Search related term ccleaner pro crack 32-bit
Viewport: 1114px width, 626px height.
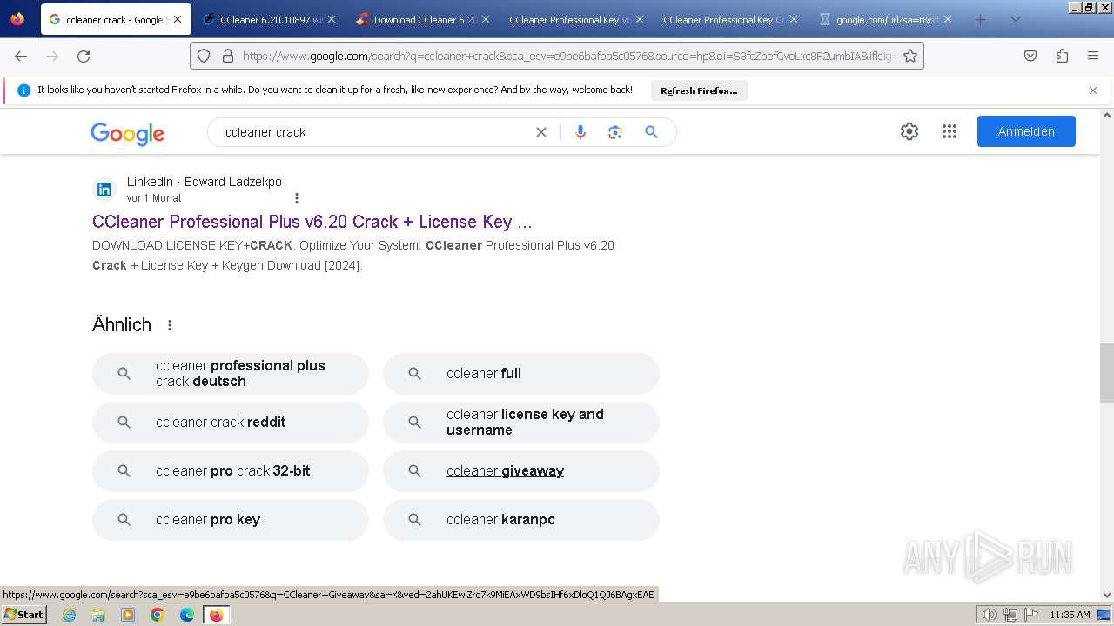click(231, 471)
